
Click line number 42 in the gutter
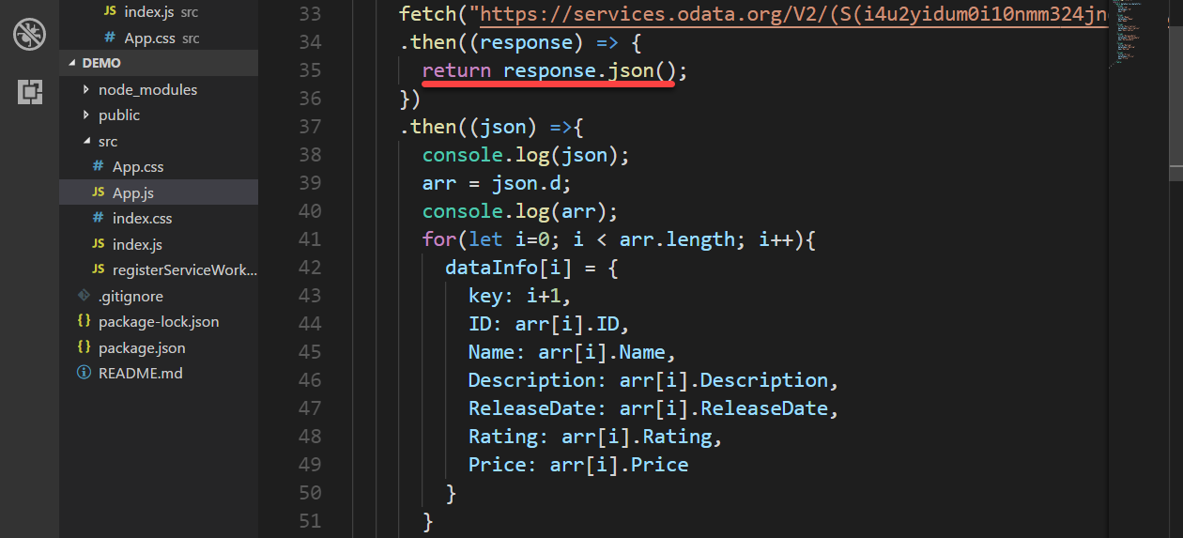click(x=309, y=268)
